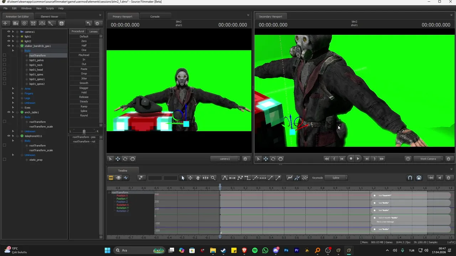The height and width of the screenshot is (256, 456).
Task: Select the timeline pan hand tool
Action: click(x=198, y=178)
